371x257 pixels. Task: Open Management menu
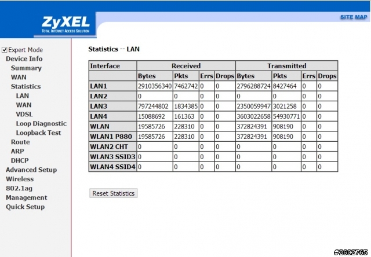click(26, 197)
